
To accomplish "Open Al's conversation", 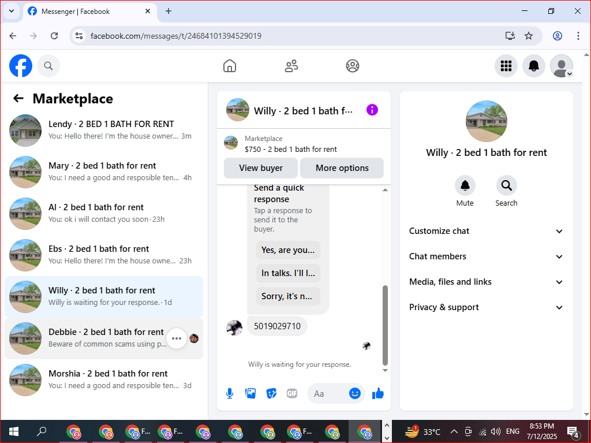I will [x=104, y=213].
